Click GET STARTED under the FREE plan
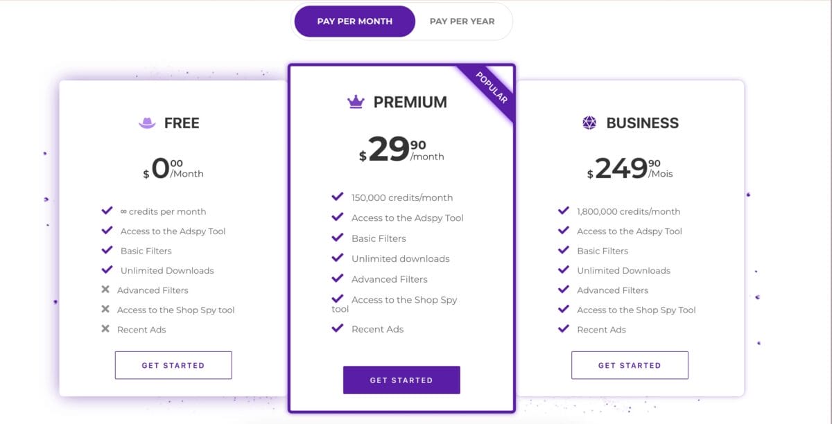 [x=173, y=365]
